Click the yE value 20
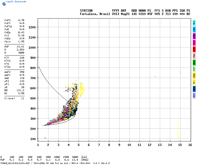 click(x=23, y=87)
